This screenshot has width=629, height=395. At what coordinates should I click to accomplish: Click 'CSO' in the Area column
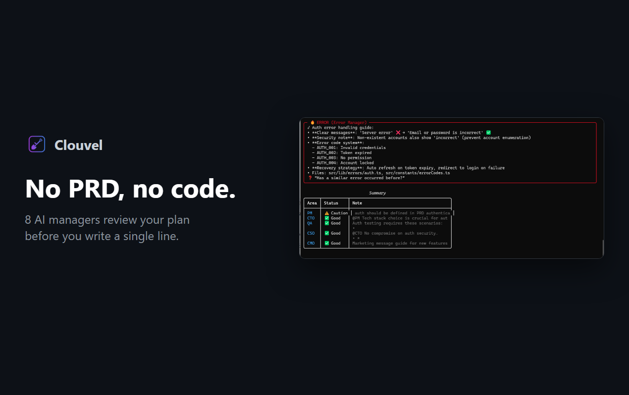tap(311, 233)
